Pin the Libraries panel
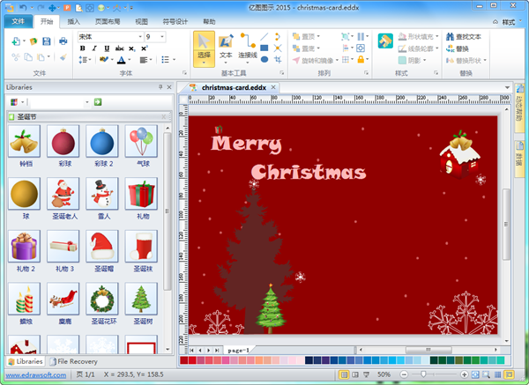This screenshot has width=529, height=385. (160, 87)
